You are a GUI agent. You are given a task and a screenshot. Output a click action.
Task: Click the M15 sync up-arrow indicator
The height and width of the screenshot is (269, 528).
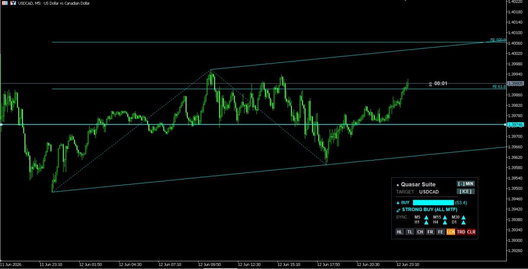[x=445, y=218]
